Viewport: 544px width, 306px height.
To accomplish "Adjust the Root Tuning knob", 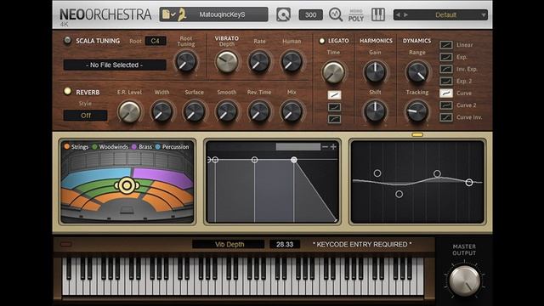I will [x=186, y=62].
